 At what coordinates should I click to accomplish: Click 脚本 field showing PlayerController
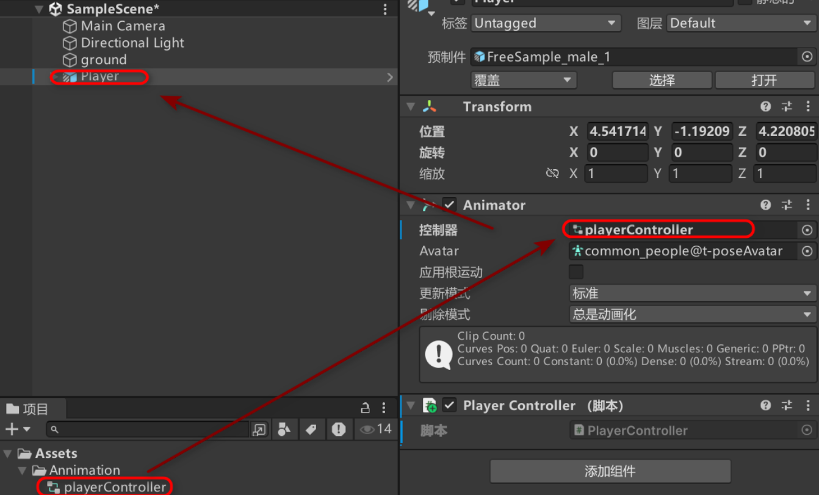(x=684, y=430)
